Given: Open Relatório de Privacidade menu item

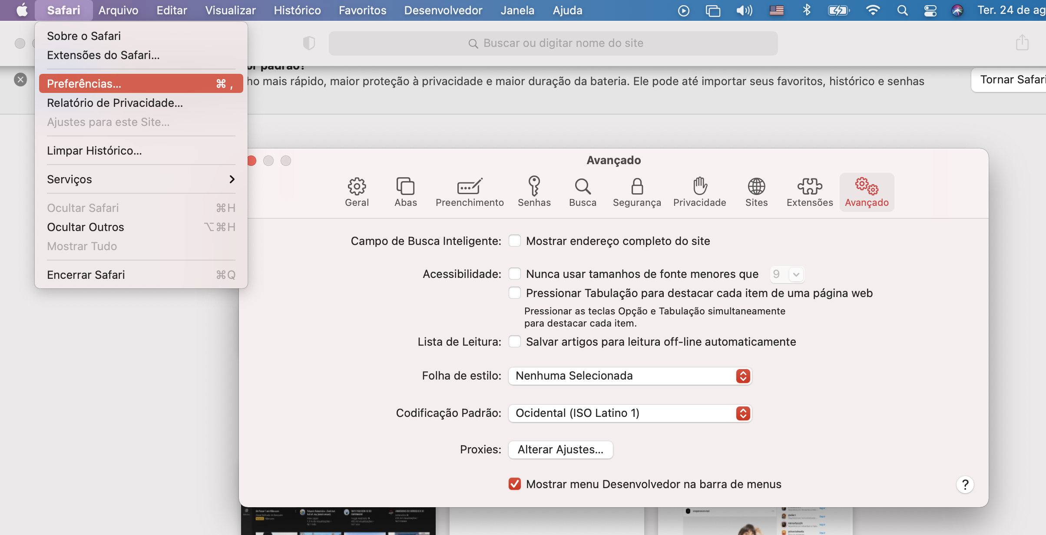Looking at the screenshot, I should pos(141,103).
